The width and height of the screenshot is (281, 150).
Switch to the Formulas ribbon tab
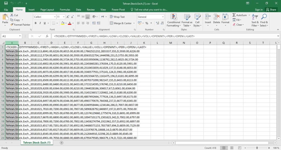pyautogui.click(x=65, y=10)
